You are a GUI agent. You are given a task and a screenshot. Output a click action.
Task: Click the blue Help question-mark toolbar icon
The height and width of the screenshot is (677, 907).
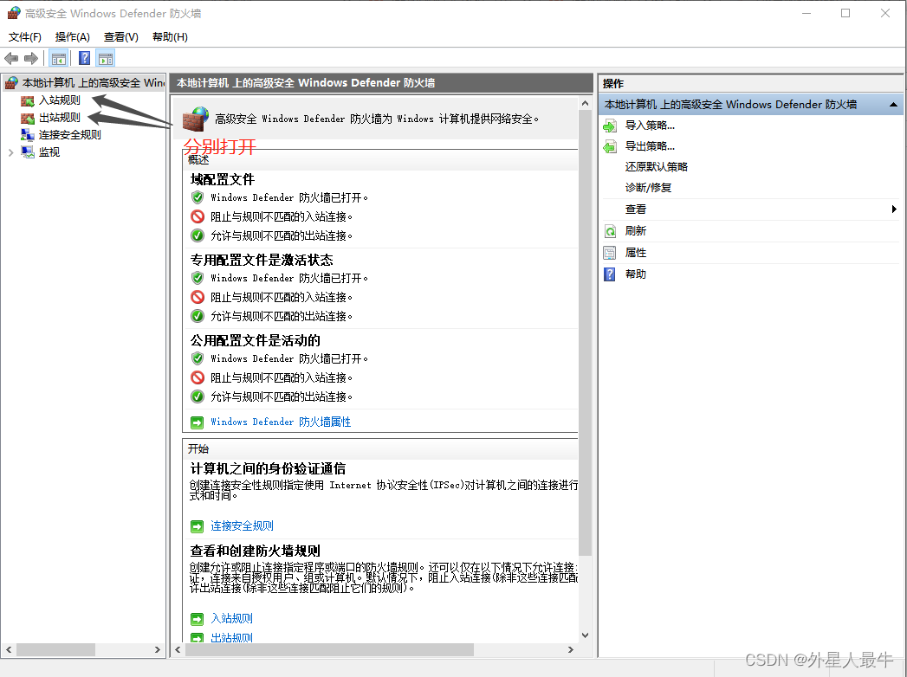pyautogui.click(x=84, y=58)
